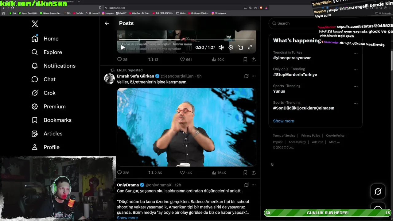Open the X logo home link
This screenshot has height=221, width=393.
point(35,24)
